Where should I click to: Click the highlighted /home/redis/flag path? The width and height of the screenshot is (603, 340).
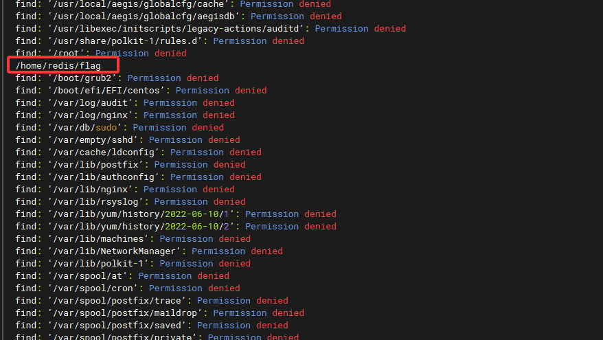pos(58,66)
